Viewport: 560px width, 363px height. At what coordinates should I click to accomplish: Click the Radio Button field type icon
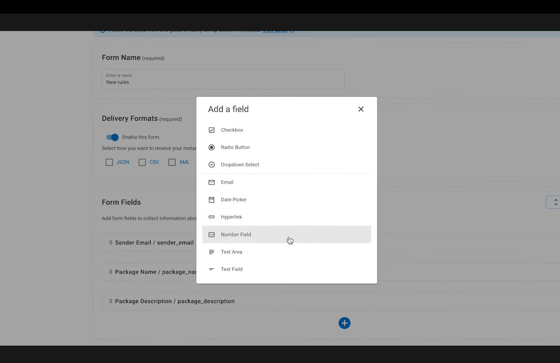click(211, 147)
